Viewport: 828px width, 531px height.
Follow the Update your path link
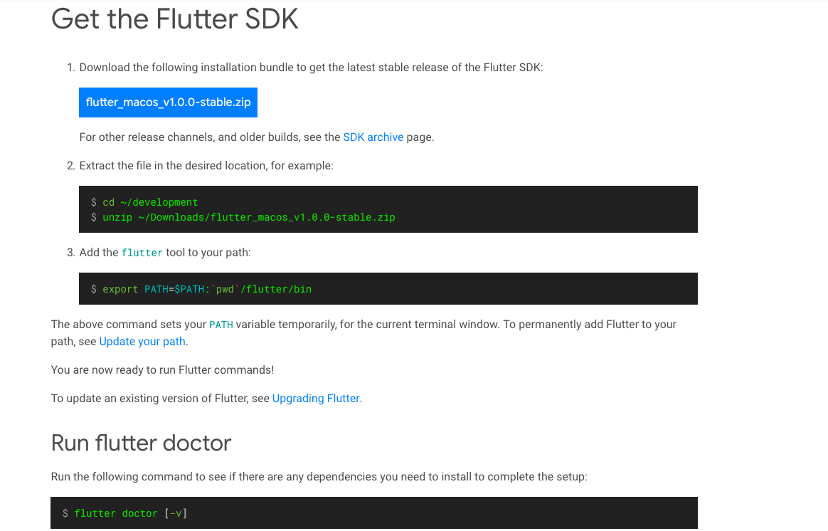[x=142, y=342]
